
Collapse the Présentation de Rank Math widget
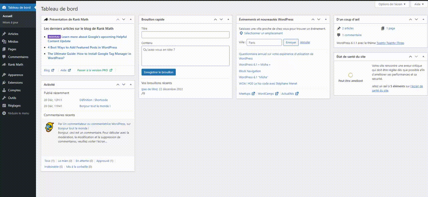[x=131, y=19]
